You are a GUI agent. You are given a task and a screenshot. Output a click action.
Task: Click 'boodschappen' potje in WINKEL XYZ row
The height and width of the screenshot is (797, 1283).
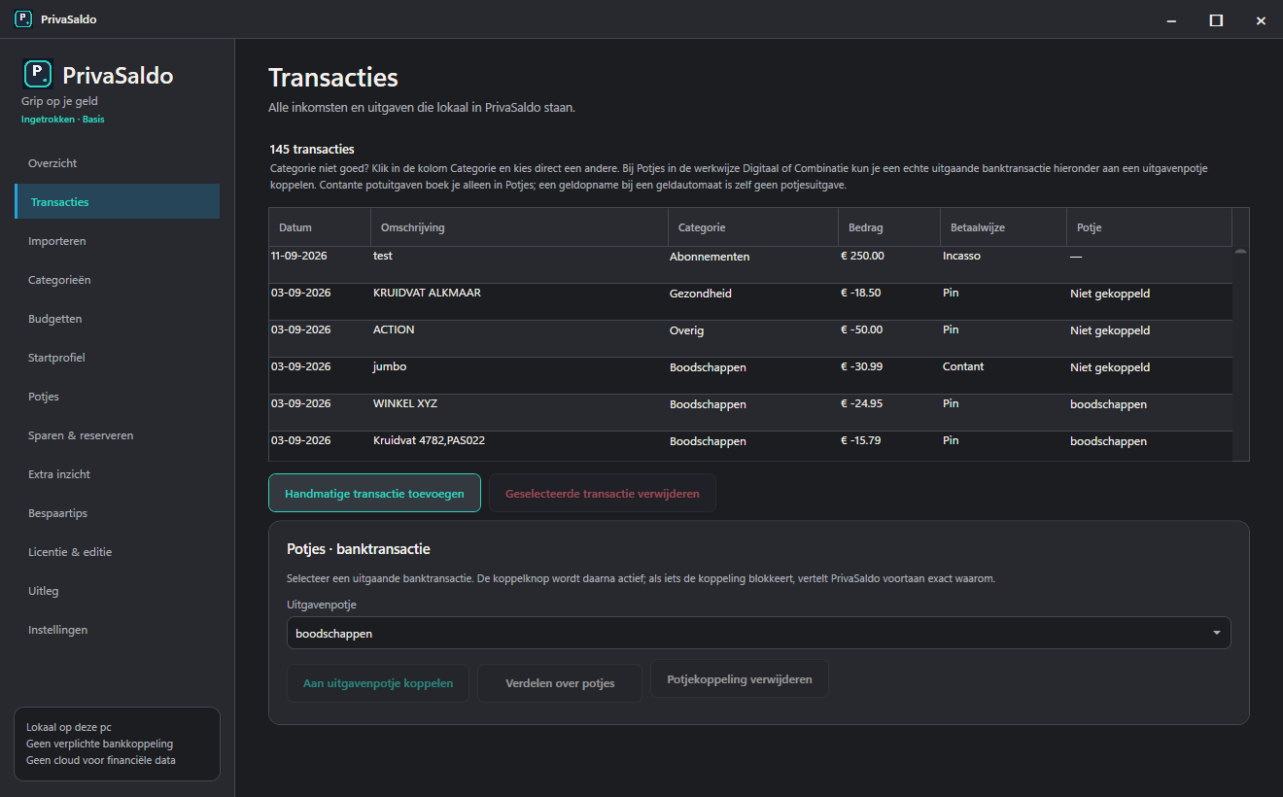(x=1108, y=404)
